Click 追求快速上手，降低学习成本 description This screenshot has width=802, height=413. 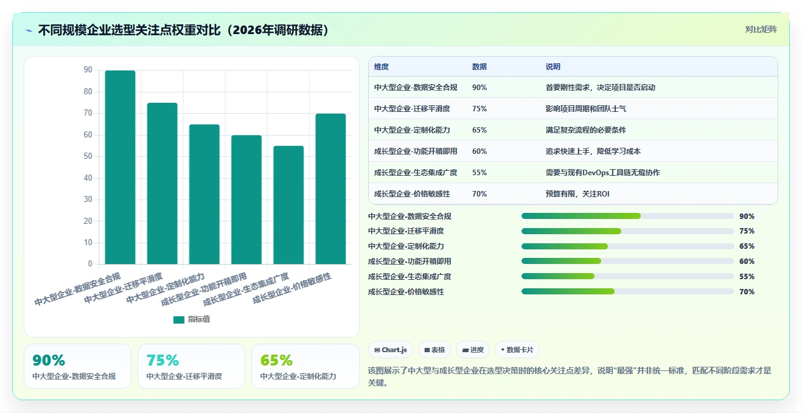(593, 151)
